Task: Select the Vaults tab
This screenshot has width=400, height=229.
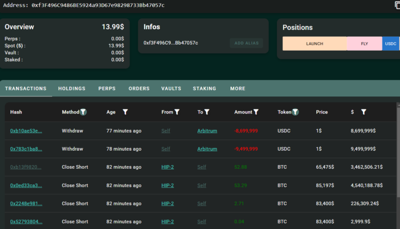Action: pyautogui.click(x=171, y=88)
